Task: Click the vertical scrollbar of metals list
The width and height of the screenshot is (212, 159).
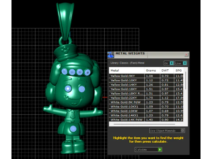Action: pos(185,81)
